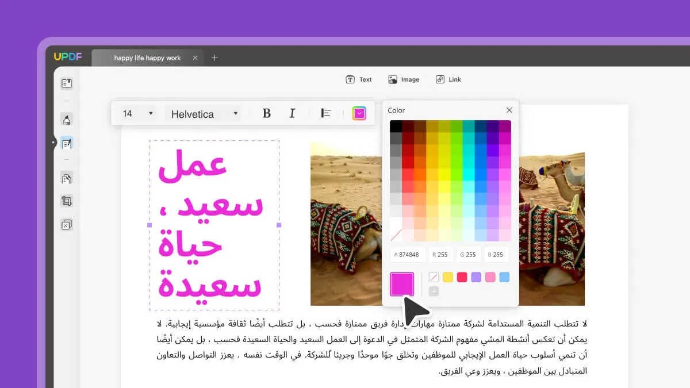Select the yellow preset color swatch
This screenshot has height=388, width=690.
[448, 276]
